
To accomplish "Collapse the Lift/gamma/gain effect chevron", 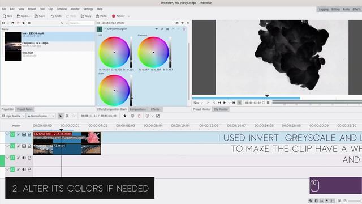I will 105,29.
